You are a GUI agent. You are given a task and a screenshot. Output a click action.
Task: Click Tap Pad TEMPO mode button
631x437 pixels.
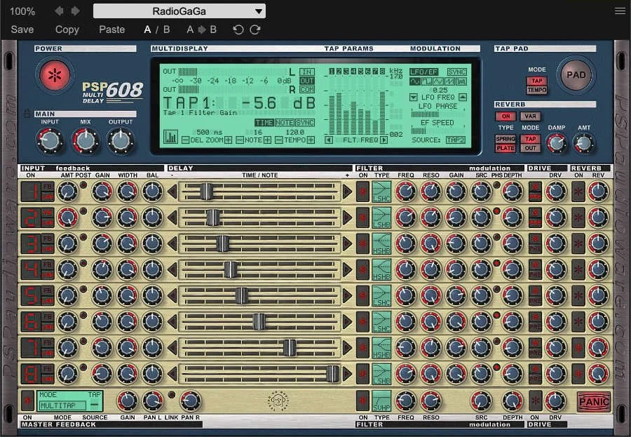click(537, 90)
